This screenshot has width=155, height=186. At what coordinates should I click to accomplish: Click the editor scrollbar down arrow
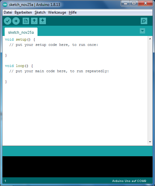(x=150, y=142)
